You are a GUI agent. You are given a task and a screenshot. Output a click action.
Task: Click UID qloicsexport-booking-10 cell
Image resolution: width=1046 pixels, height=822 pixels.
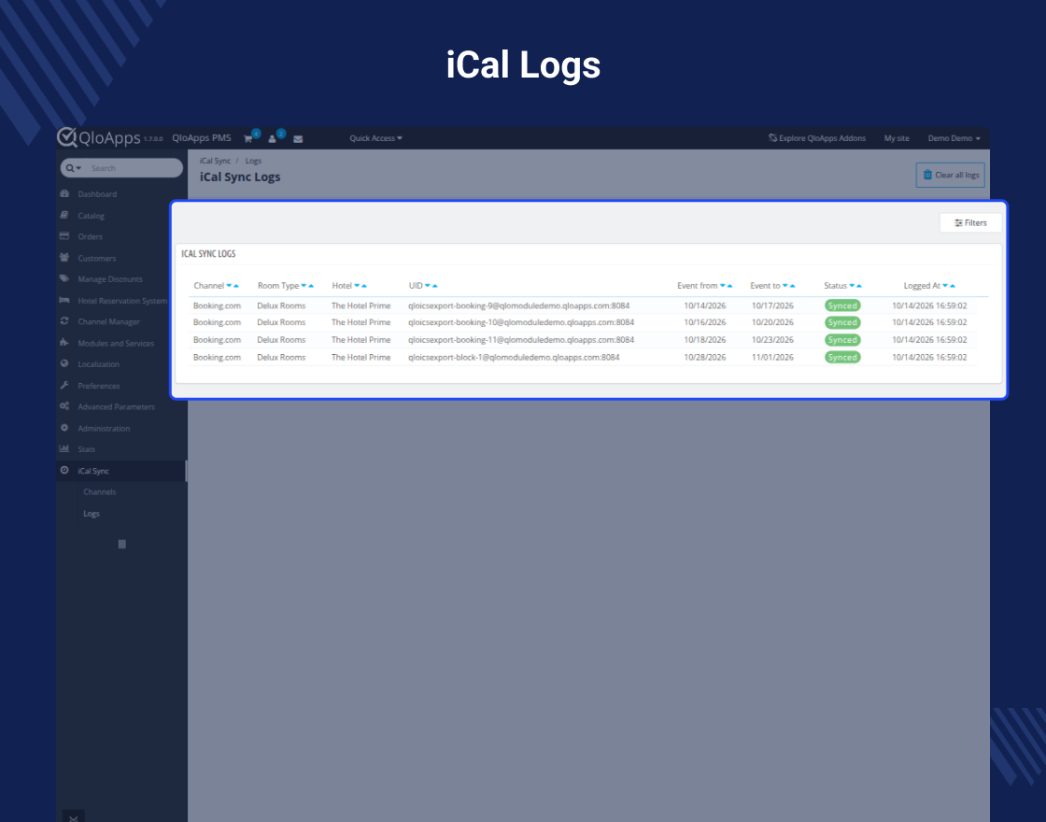coord(521,322)
